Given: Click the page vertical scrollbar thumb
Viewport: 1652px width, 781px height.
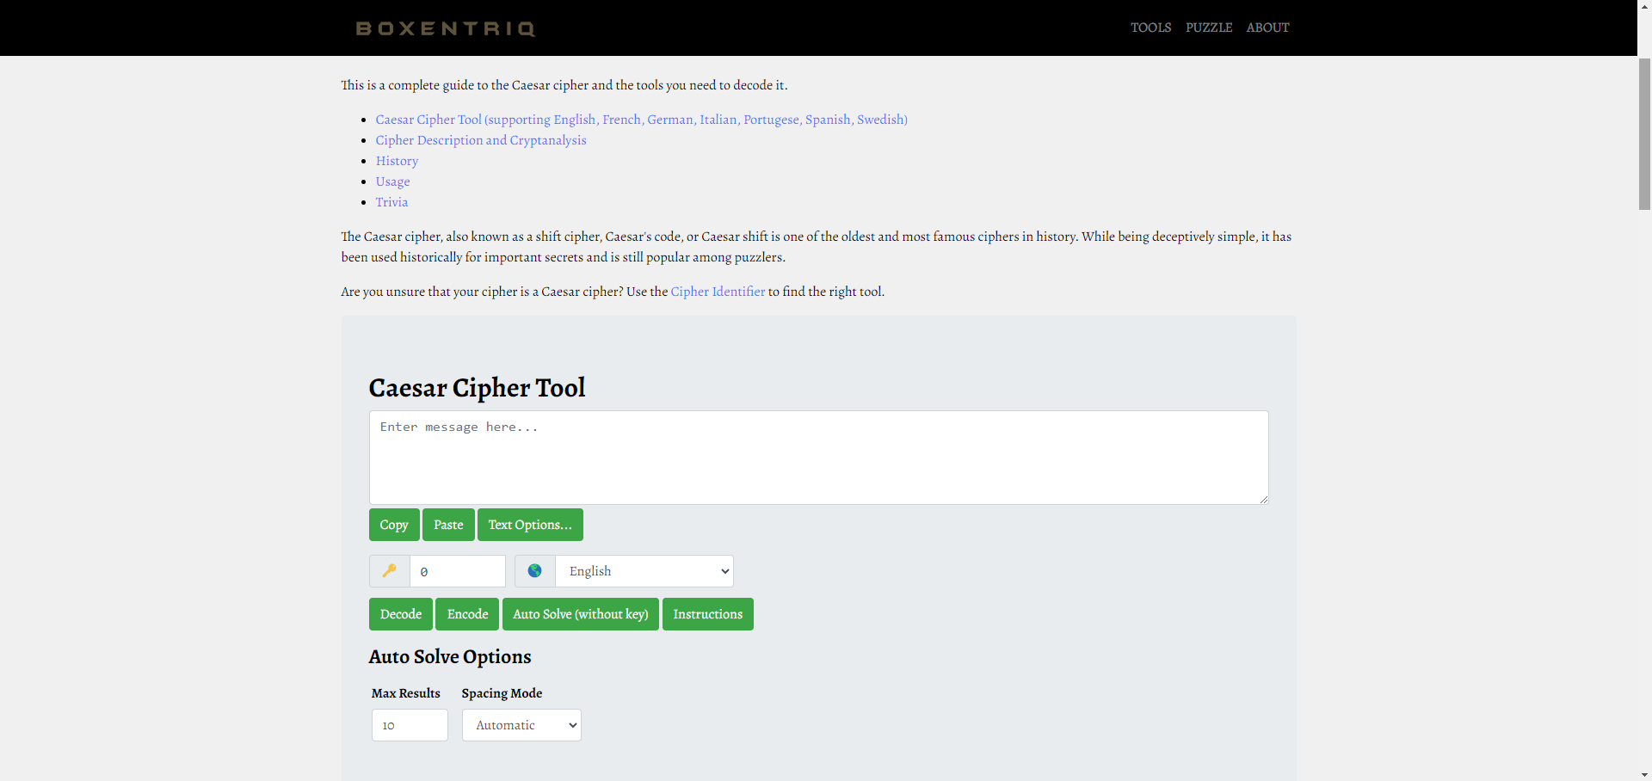Looking at the screenshot, I should (x=1644, y=133).
